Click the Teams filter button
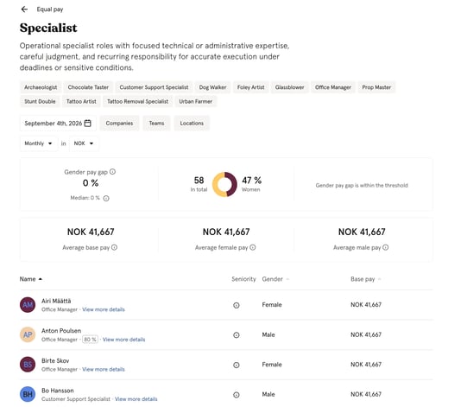 [156, 124]
